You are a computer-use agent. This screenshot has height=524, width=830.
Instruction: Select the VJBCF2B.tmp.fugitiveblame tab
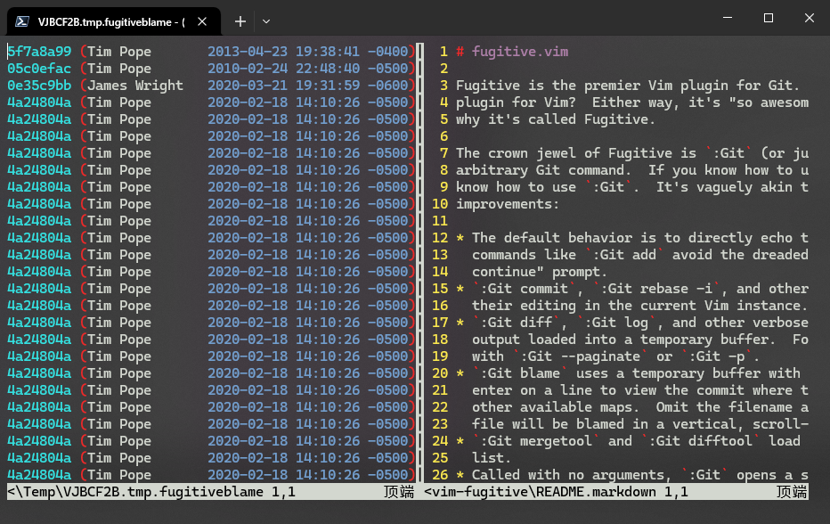coord(114,21)
